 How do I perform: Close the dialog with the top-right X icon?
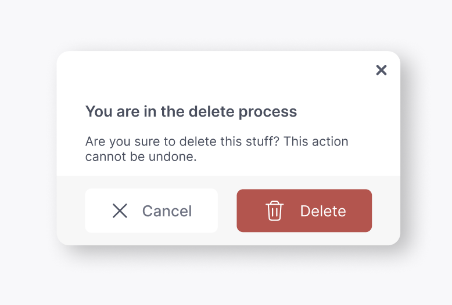point(381,70)
